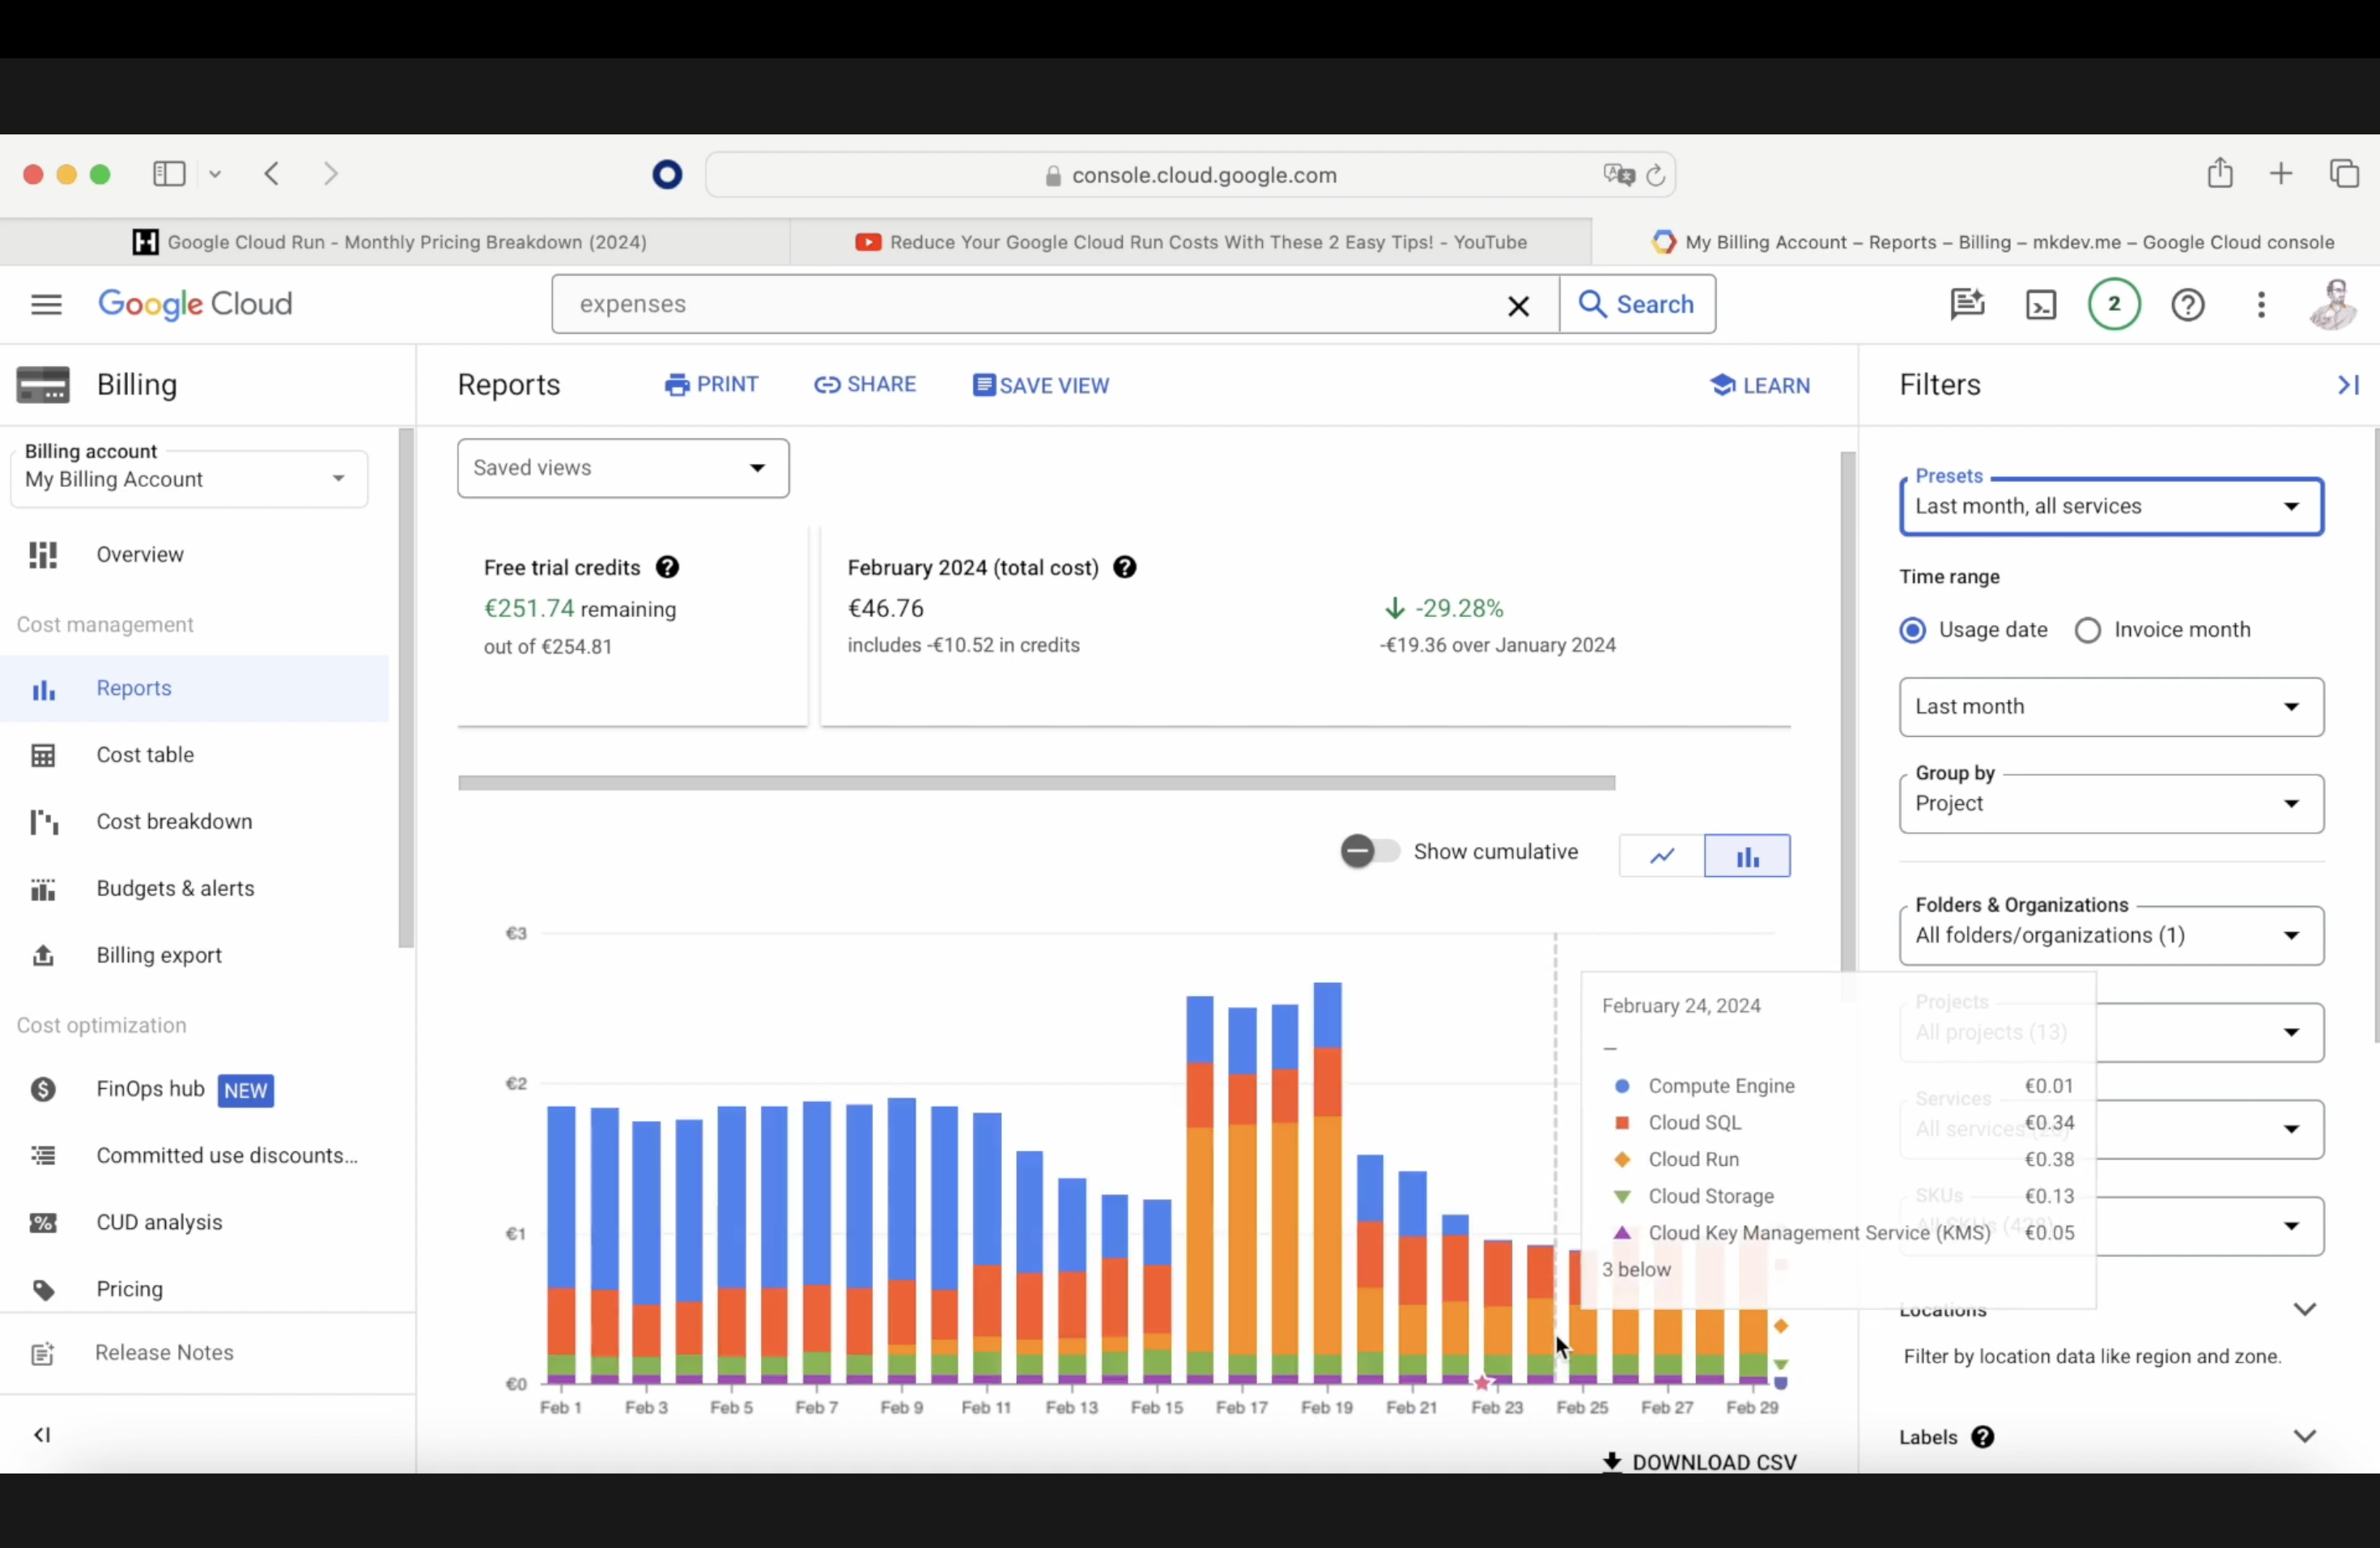Open notifications badge showing 2
The image size is (2380, 1548).
point(2114,304)
